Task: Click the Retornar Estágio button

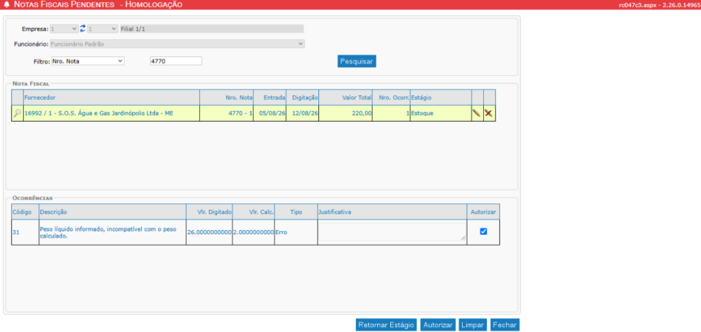Action: tap(386, 325)
